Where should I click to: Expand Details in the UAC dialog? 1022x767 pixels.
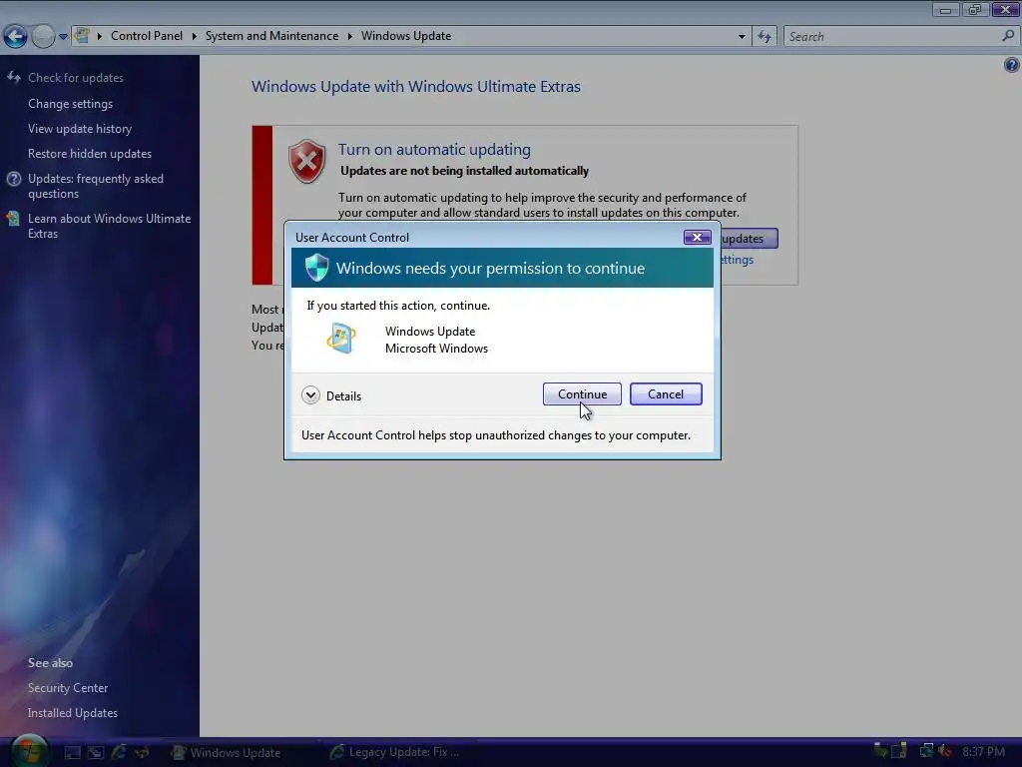pos(331,395)
